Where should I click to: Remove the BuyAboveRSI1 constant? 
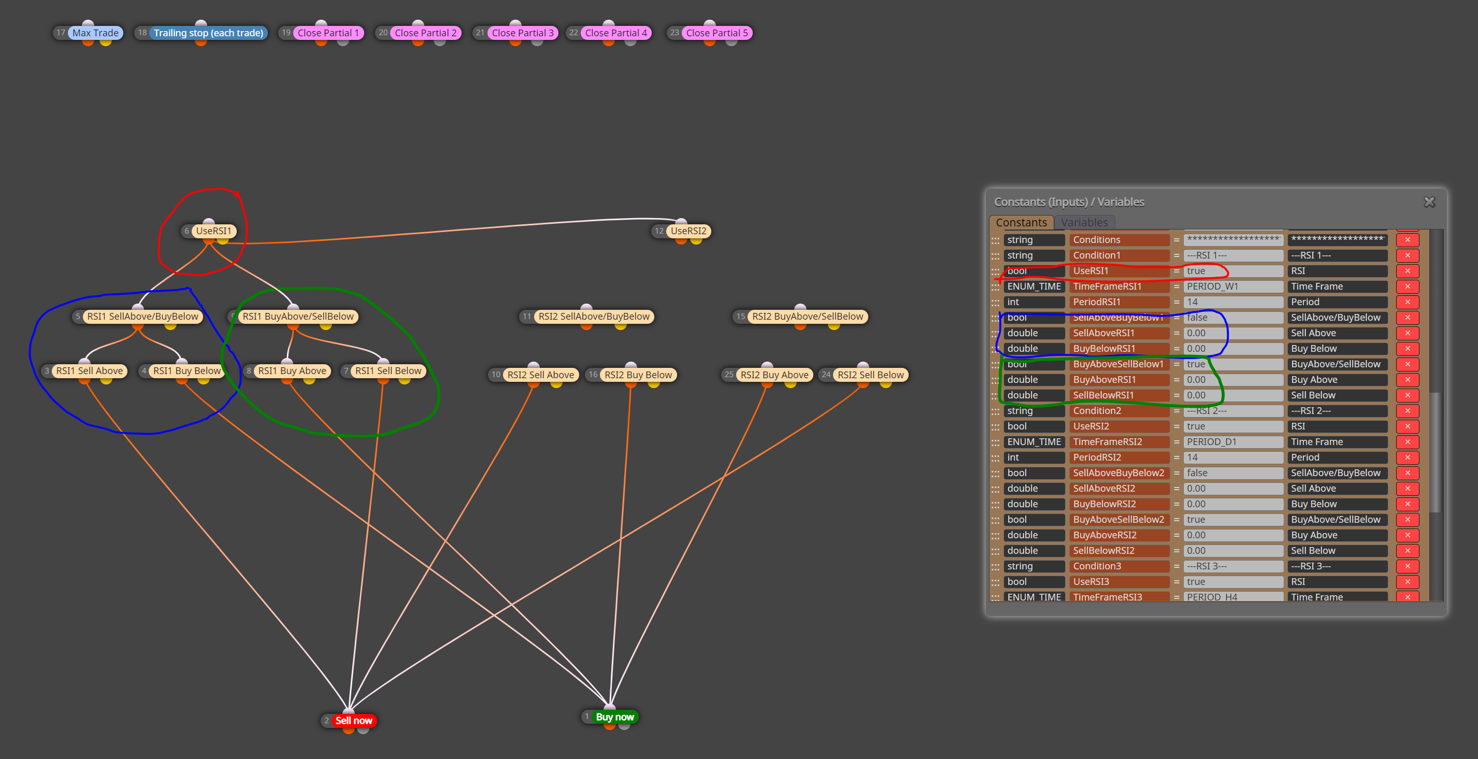click(x=1407, y=379)
